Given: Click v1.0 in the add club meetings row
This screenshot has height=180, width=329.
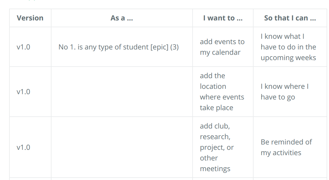Looking at the screenshot, I should [x=23, y=147].
